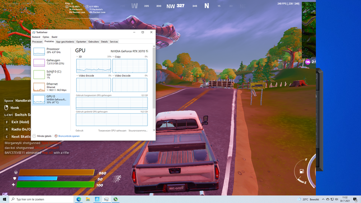
Task: Click the weather 20°C Bewolkt widget
Action: click(x=308, y=199)
